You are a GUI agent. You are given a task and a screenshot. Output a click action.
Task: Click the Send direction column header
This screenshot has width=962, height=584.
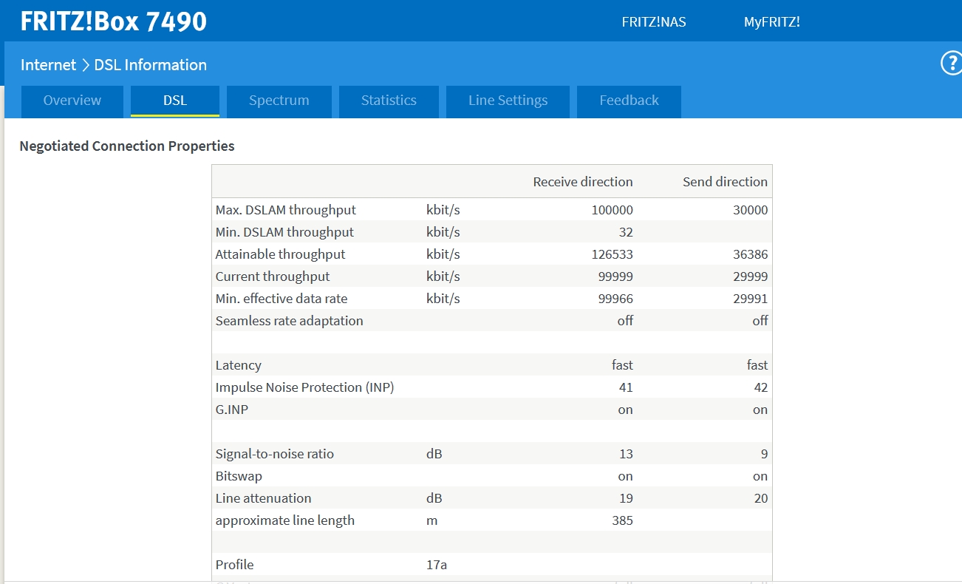point(724,182)
